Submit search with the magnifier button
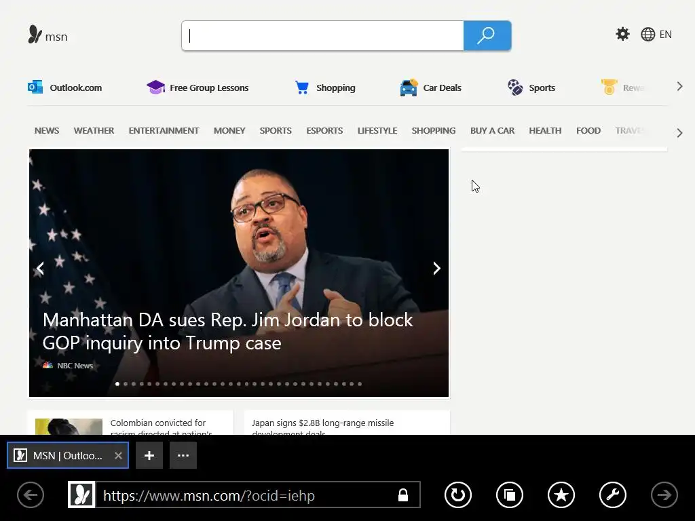The width and height of the screenshot is (695, 521). point(487,35)
